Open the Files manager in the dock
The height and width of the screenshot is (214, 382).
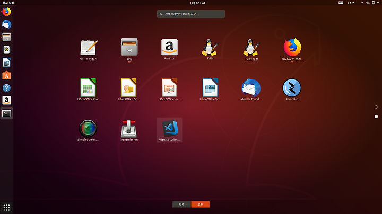tap(6, 37)
